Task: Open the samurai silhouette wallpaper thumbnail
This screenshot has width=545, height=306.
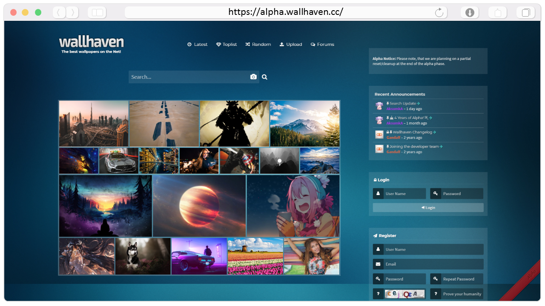Action: point(235,124)
